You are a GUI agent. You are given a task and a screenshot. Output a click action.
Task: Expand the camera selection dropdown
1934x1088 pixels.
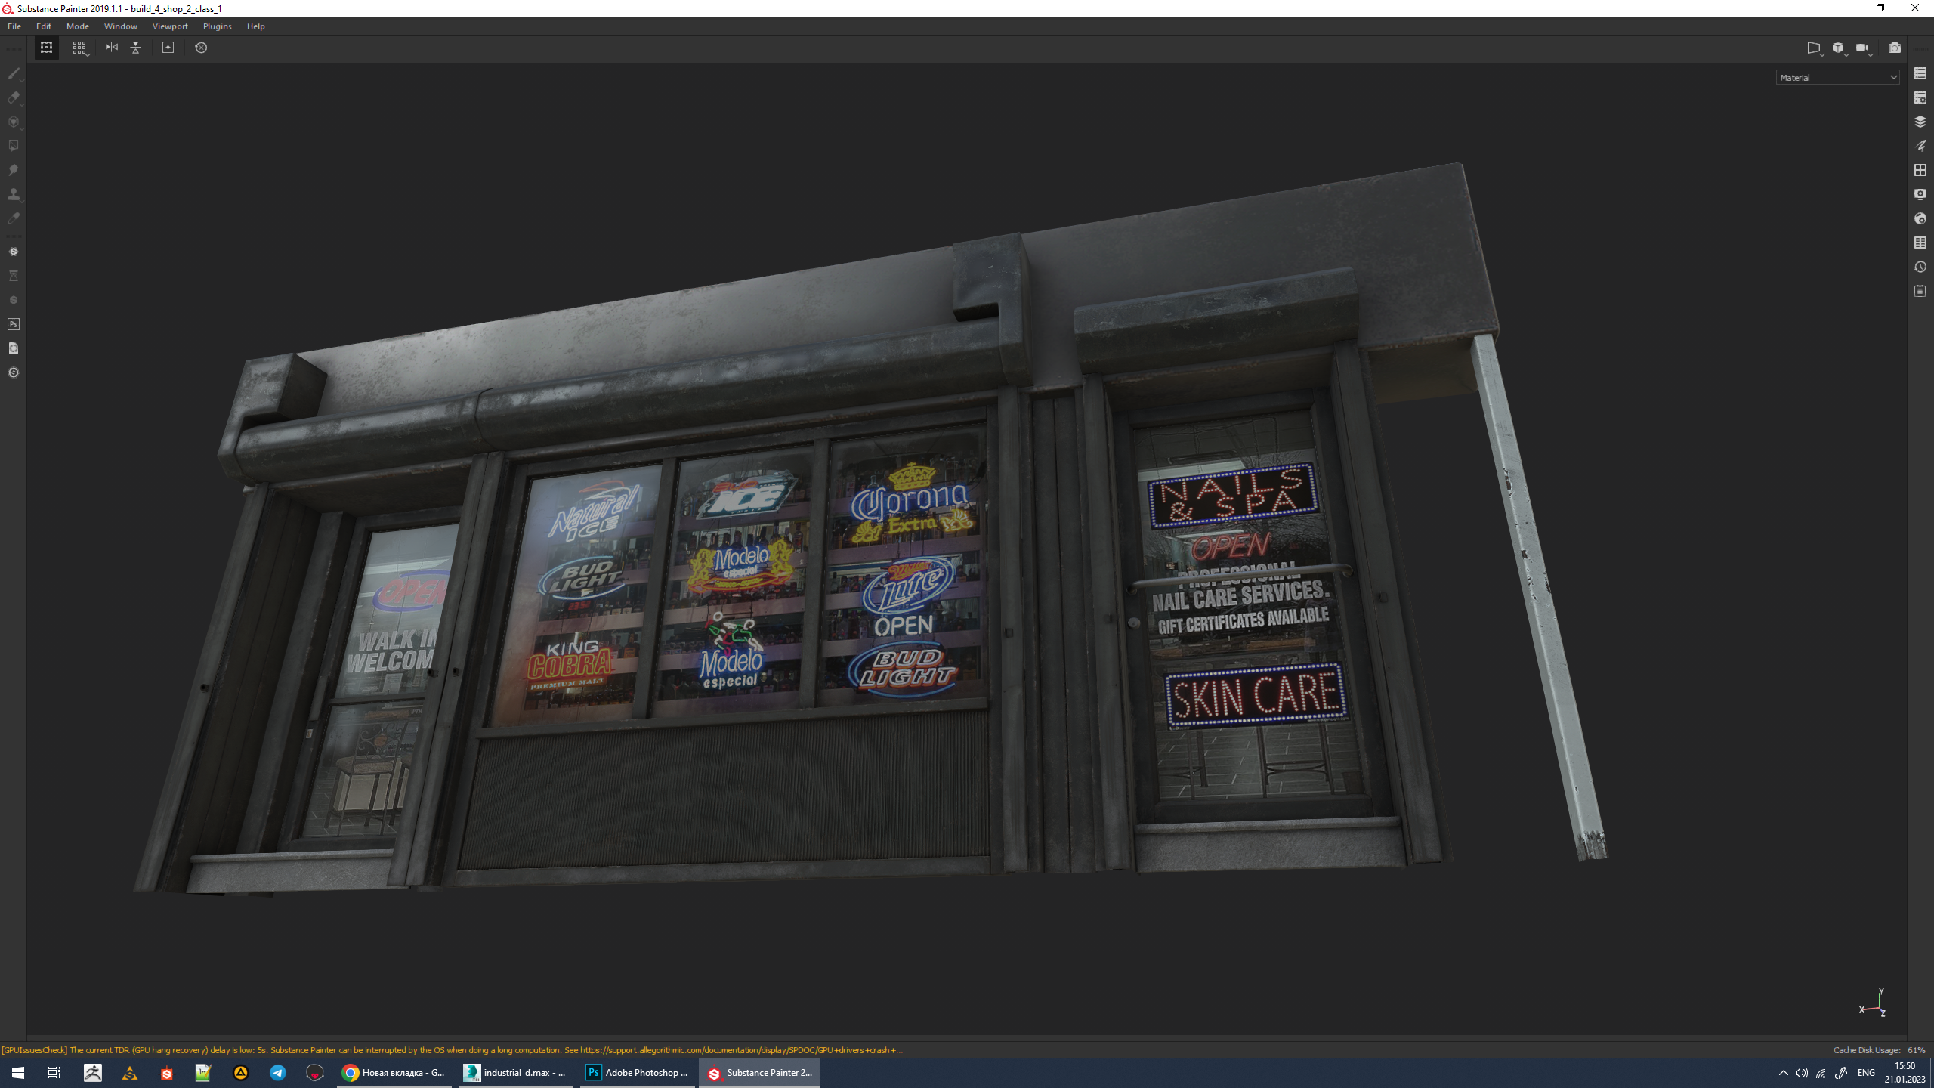point(1863,48)
